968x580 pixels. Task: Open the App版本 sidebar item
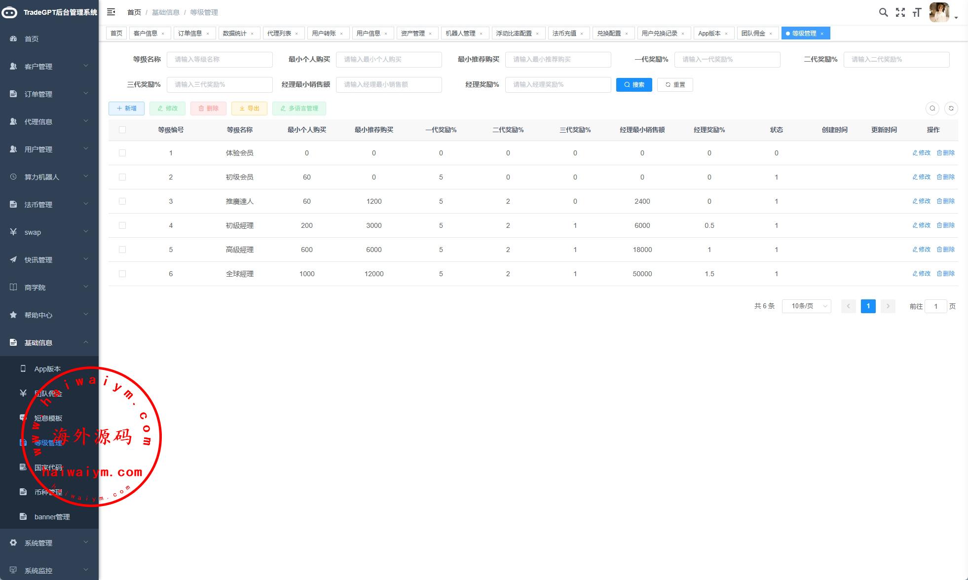pyautogui.click(x=47, y=369)
